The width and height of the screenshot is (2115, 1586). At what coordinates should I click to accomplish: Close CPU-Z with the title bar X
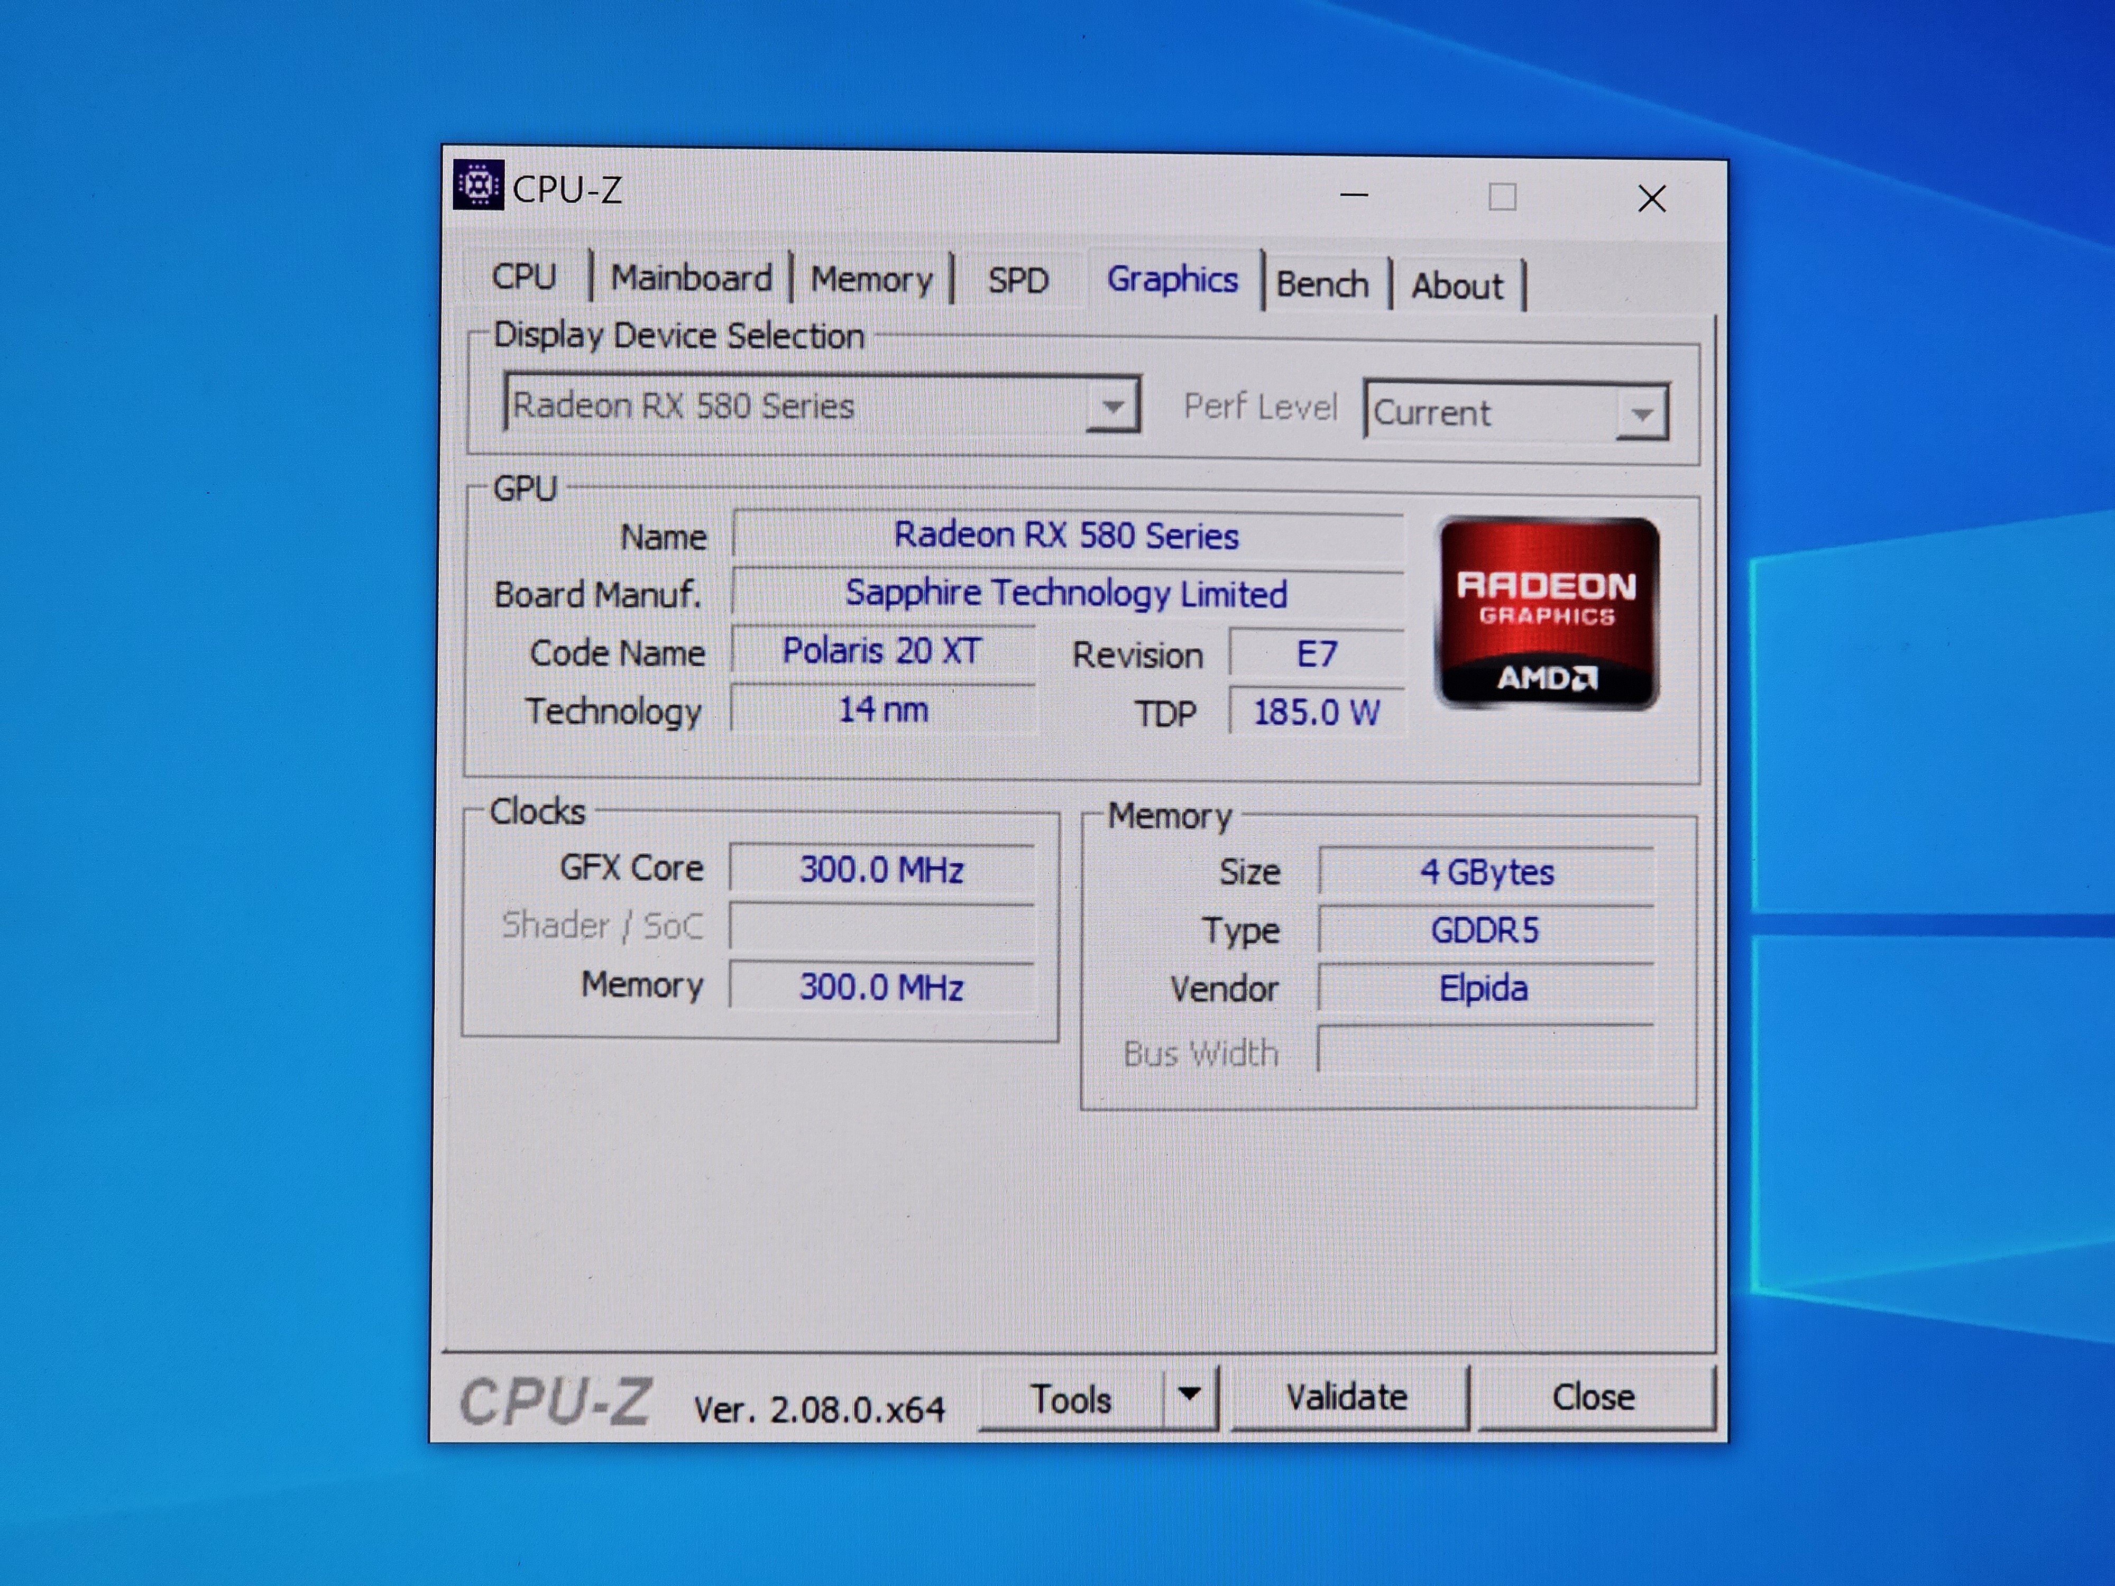point(1651,199)
